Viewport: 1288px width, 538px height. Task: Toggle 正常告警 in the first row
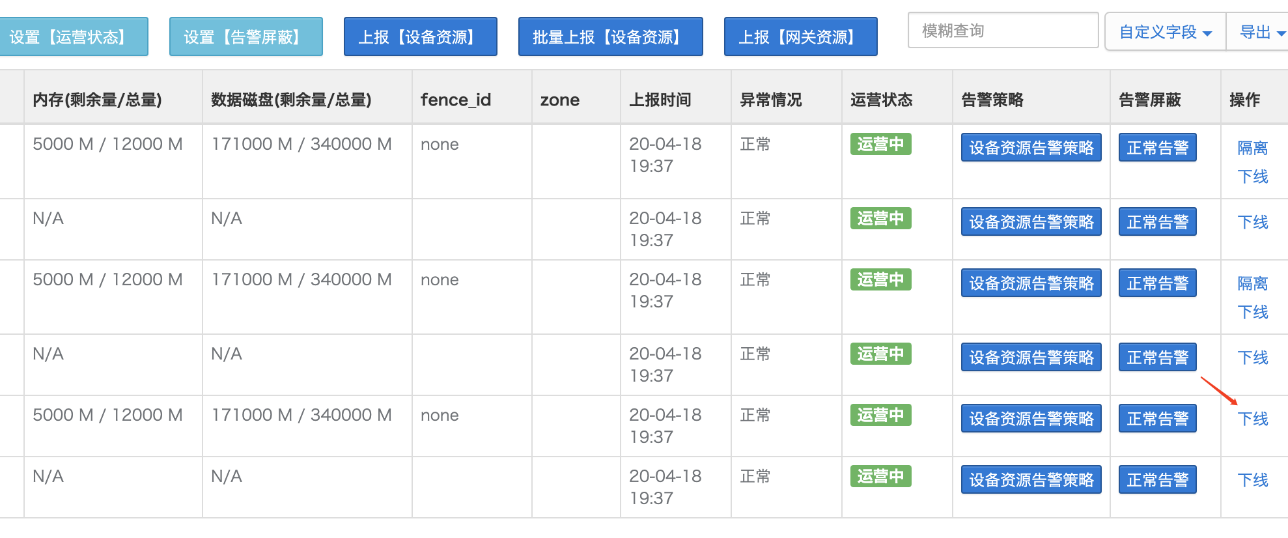tap(1157, 148)
